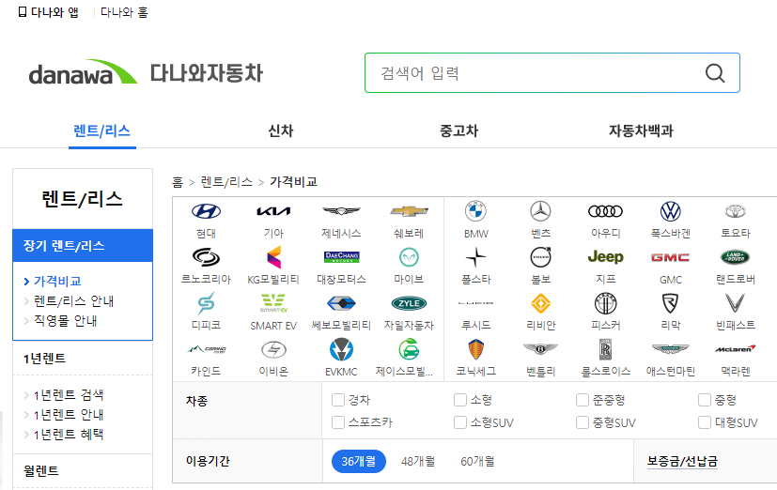This screenshot has height=490, width=777.
Task: Open 렌트/리스 안내 sidebar link
Action: 74,301
